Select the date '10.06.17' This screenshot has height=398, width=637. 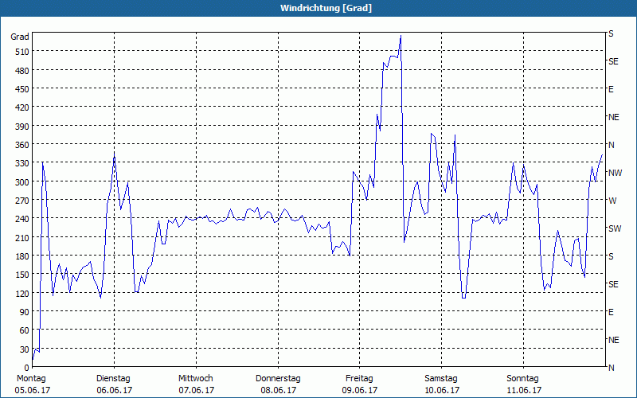tap(442, 390)
